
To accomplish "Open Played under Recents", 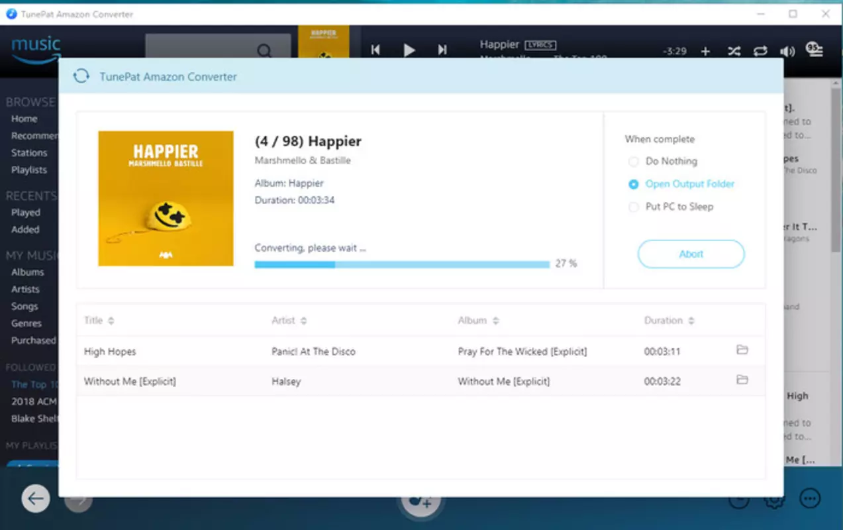I will pos(25,213).
